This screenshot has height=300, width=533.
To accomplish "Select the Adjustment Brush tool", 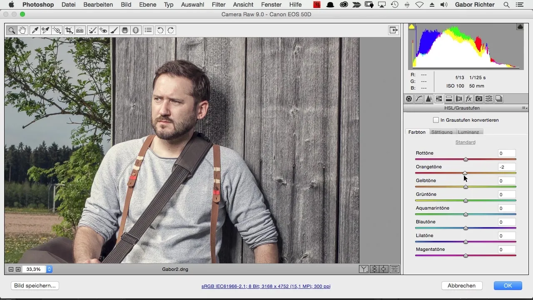I will 114,30.
